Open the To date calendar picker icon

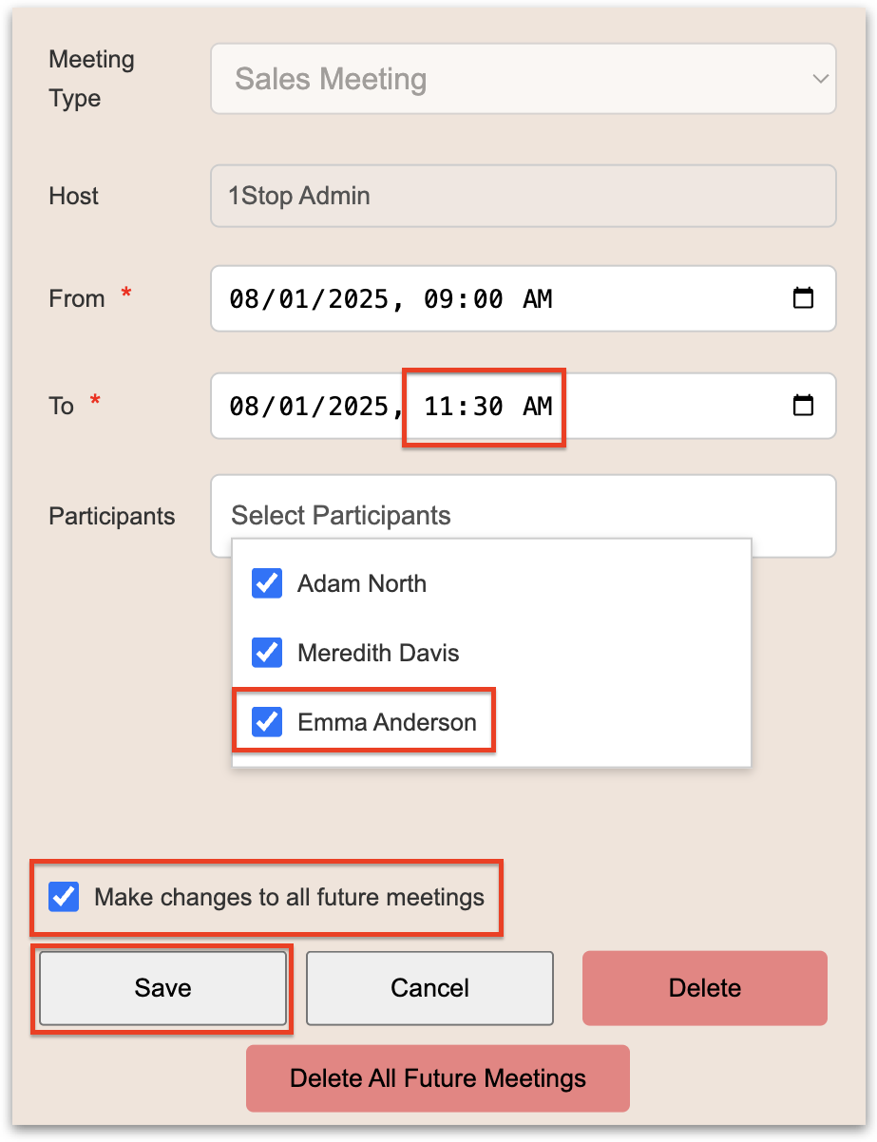tap(803, 406)
